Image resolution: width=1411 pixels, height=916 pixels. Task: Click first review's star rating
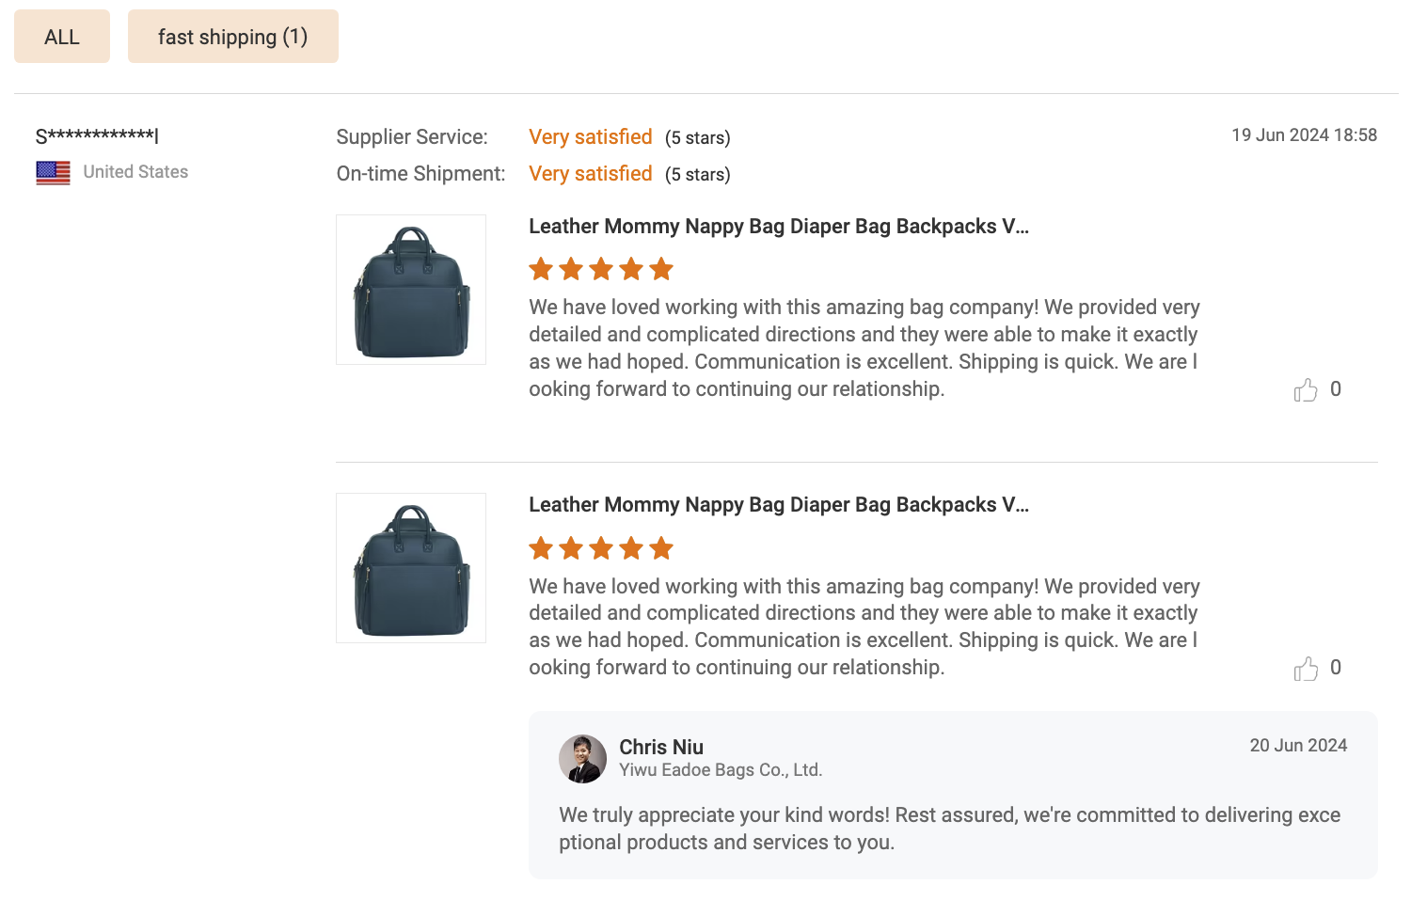click(601, 270)
